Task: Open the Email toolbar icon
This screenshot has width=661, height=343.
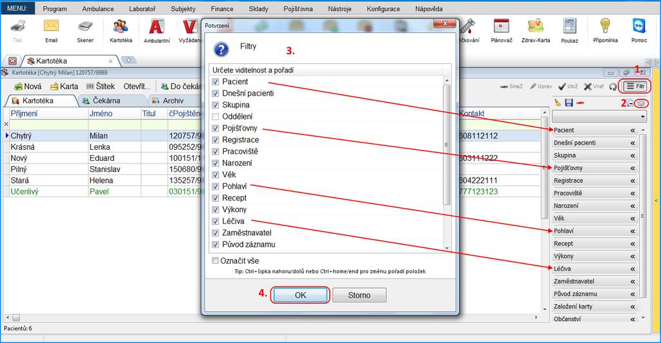Action: coord(51,27)
